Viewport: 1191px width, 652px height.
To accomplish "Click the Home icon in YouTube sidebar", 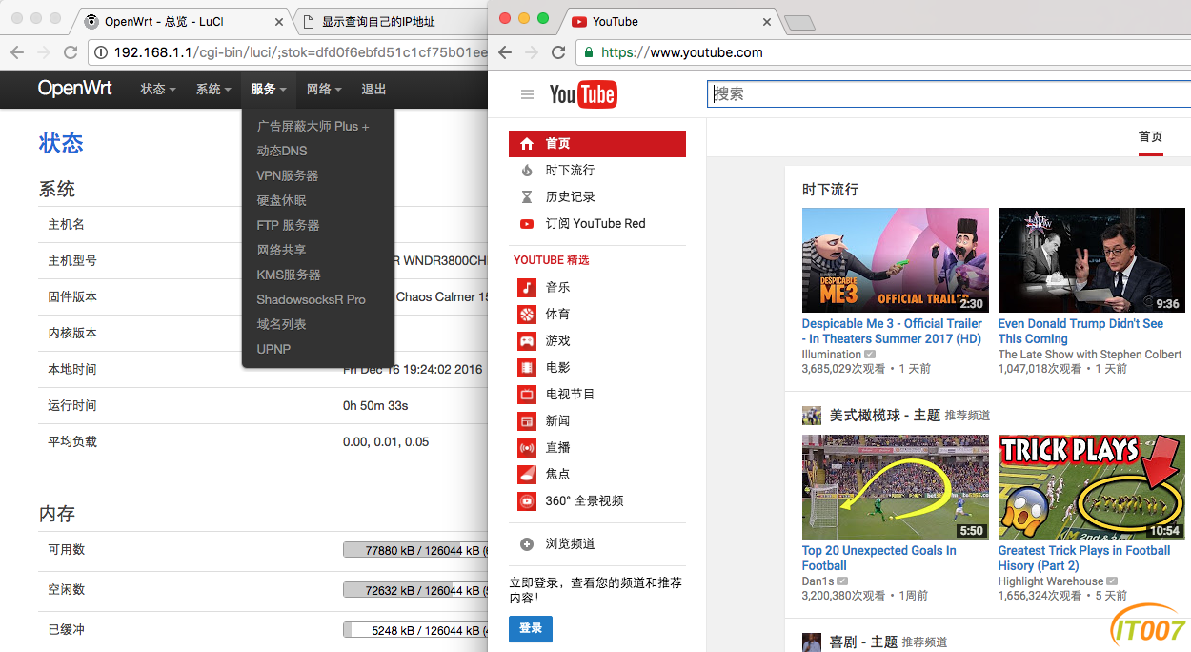I will click(527, 144).
